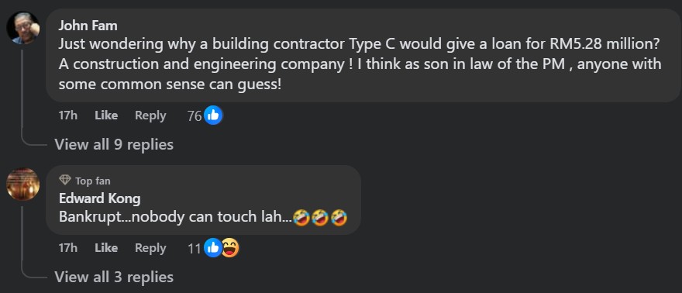This screenshot has height=293, width=682.
Task: Click the Top fan label text
Action: tap(93, 181)
